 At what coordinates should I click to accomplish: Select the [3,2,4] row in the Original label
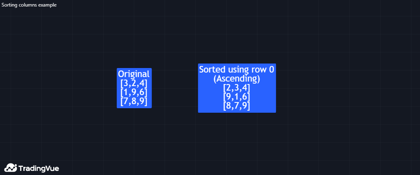click(134, 83)
